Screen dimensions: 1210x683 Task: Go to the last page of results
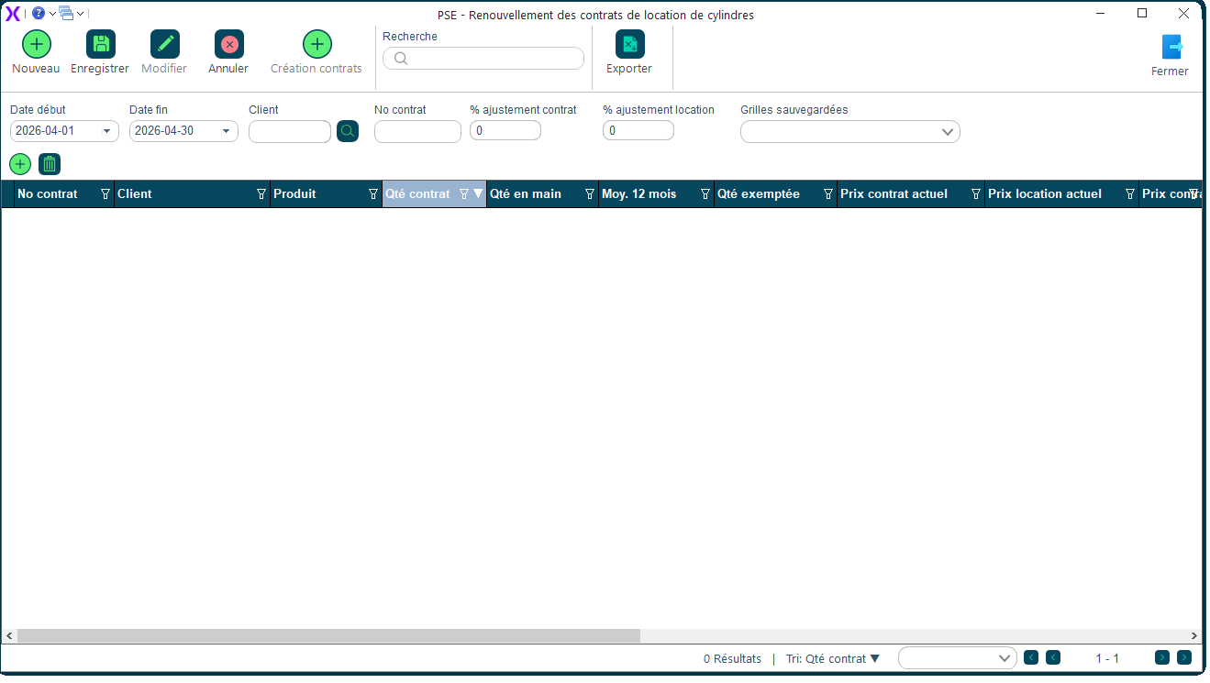coord(1184,657)
